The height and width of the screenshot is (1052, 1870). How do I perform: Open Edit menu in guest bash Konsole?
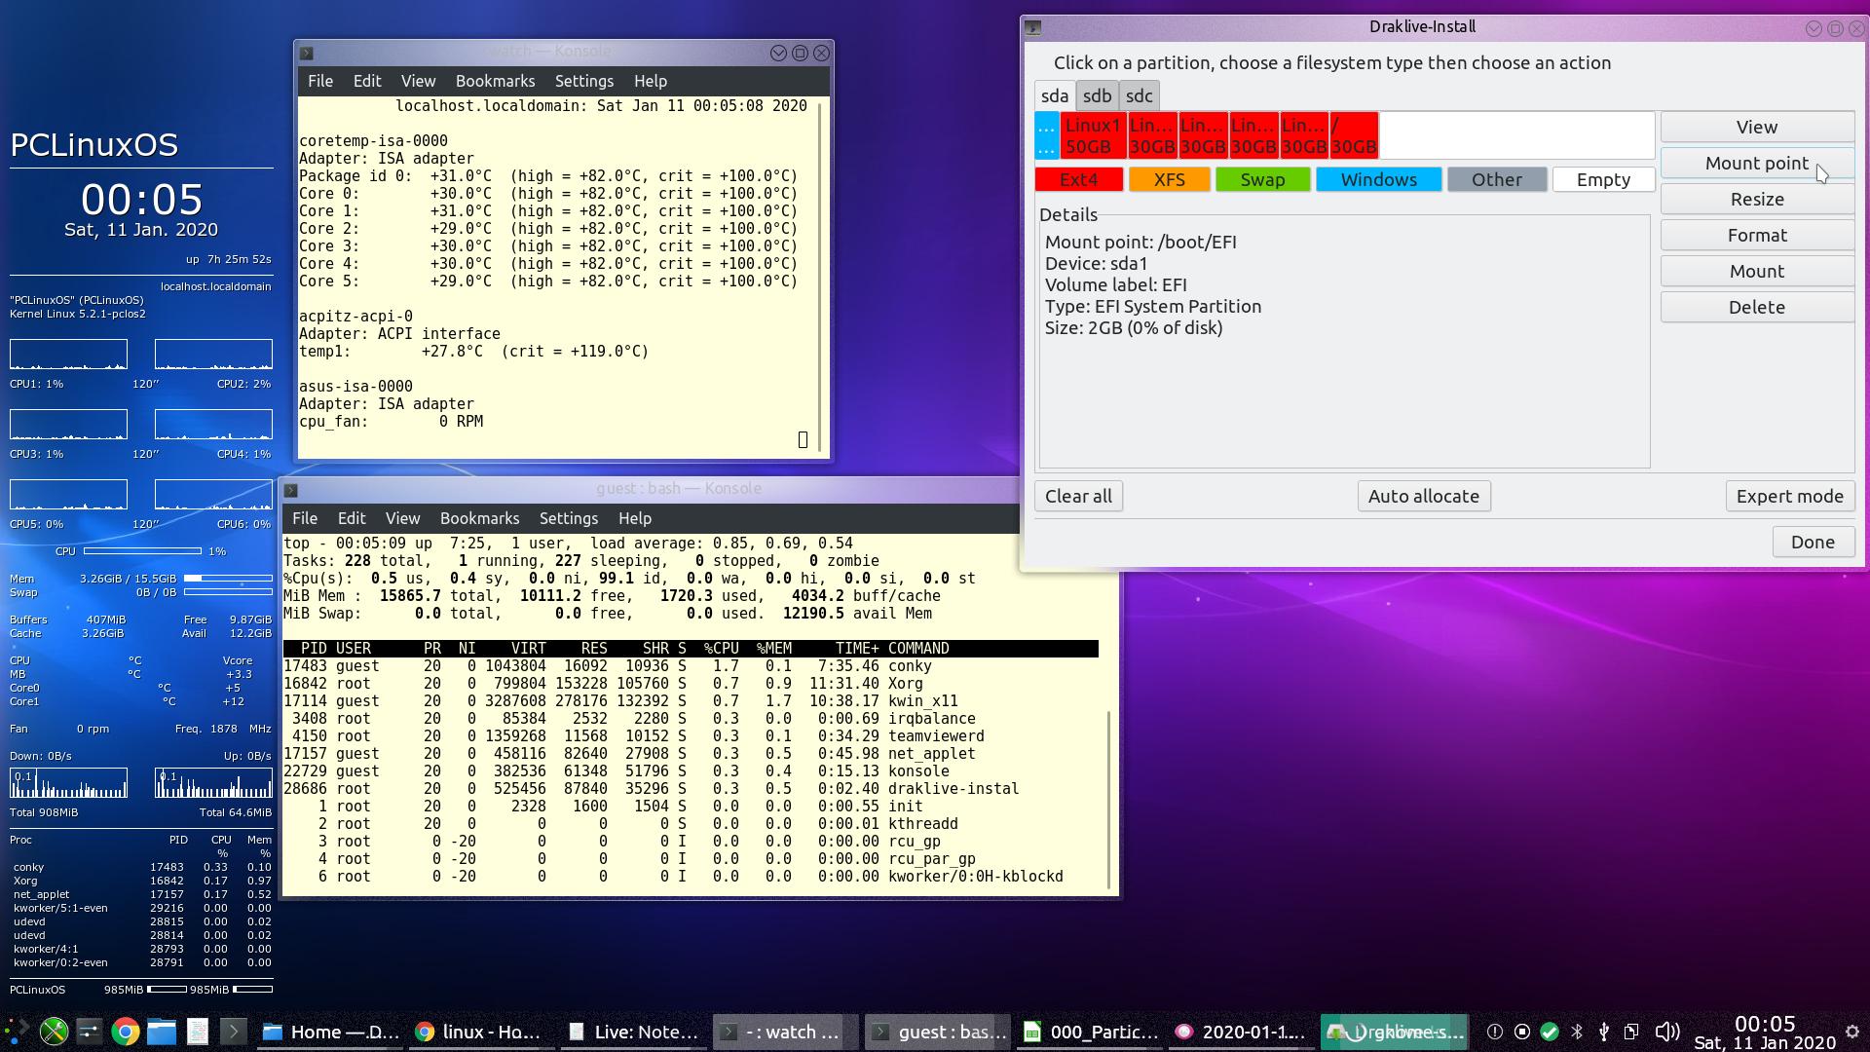click(x=352, y=518)
